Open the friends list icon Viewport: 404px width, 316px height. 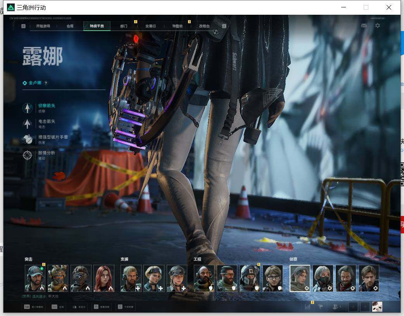[x=336, y=307]
